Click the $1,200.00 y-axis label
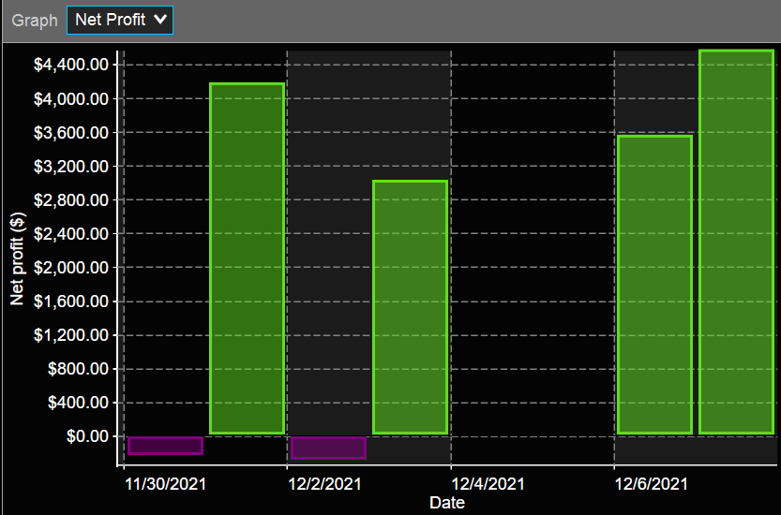 tap(74, 335)
